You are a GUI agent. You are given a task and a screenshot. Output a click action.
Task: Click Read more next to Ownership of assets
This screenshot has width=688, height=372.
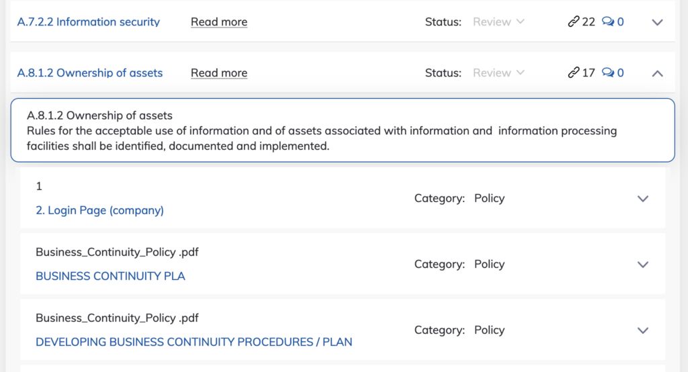219,73
